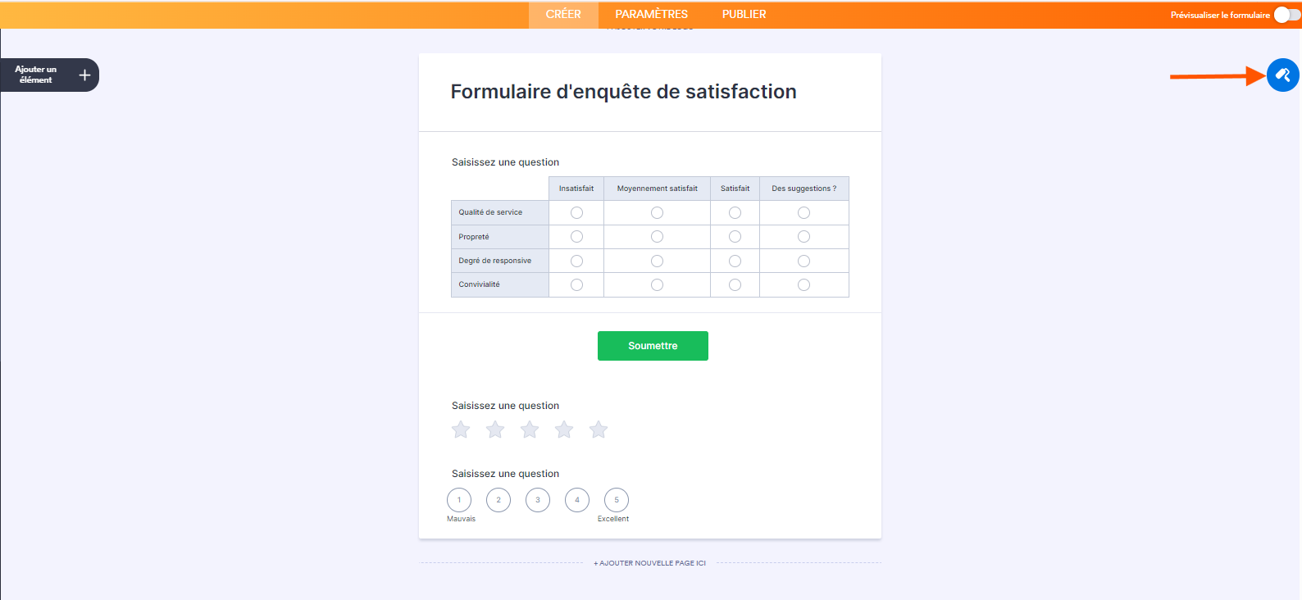Open the form design paint roller tool
Image resolution: width=1302 pixels, height=600 pixels.
[x=1283, y=75]
